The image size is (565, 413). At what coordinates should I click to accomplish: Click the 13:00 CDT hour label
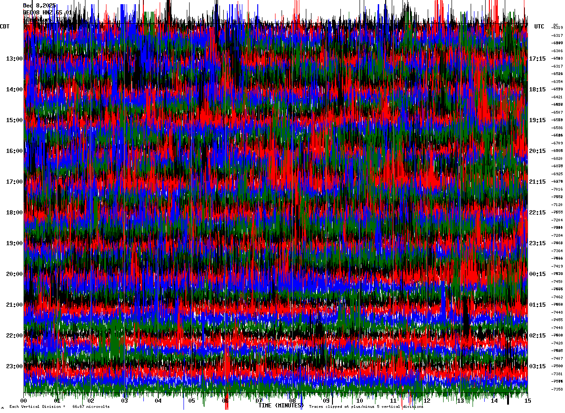coord(14,59)
